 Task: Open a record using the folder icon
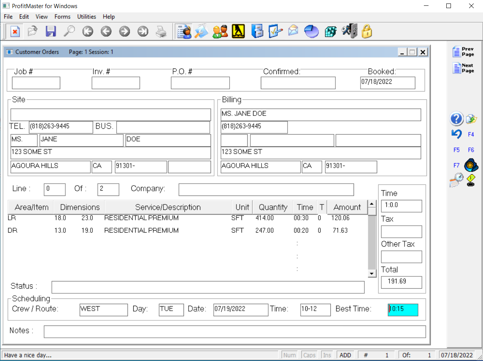point(32,31)
